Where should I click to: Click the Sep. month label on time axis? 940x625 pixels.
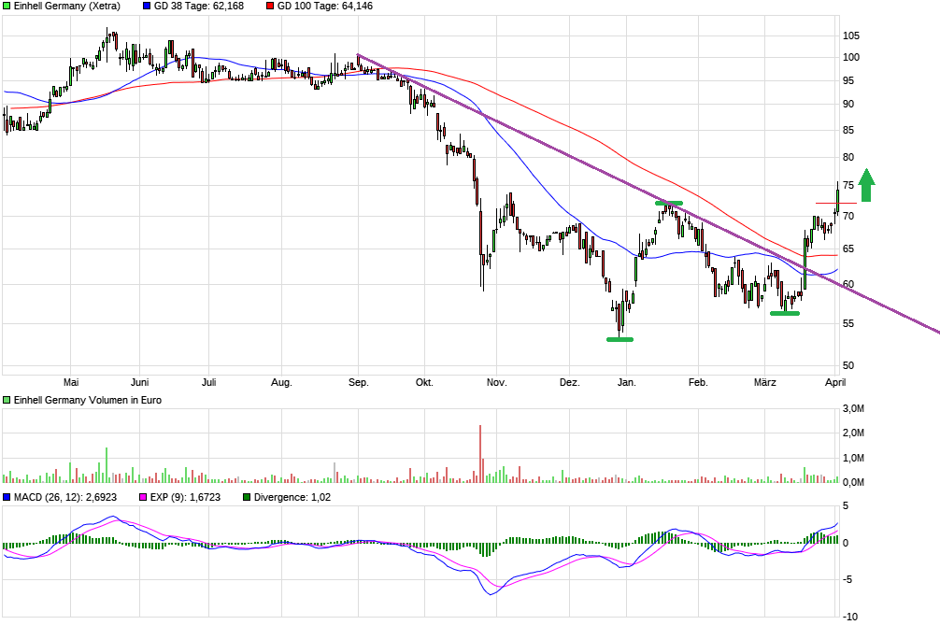[359, 382]
